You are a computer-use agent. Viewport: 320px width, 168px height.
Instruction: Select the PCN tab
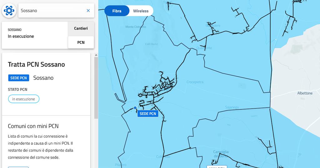pos(81,42)
